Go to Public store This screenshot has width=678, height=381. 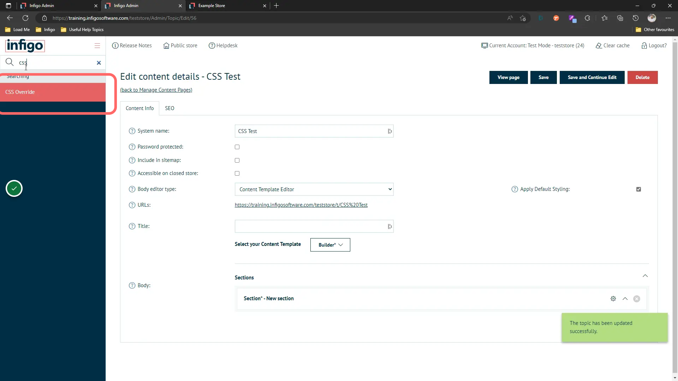tap(180, 46)
